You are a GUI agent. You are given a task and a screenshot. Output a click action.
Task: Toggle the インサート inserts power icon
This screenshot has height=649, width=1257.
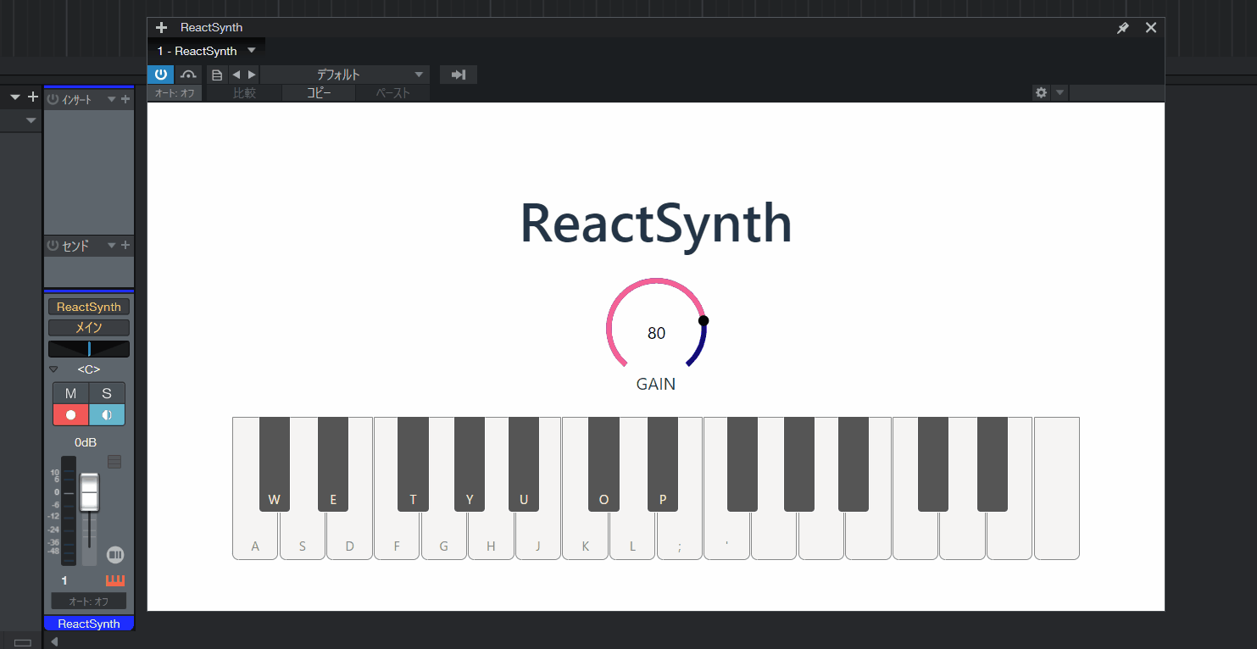53,99
